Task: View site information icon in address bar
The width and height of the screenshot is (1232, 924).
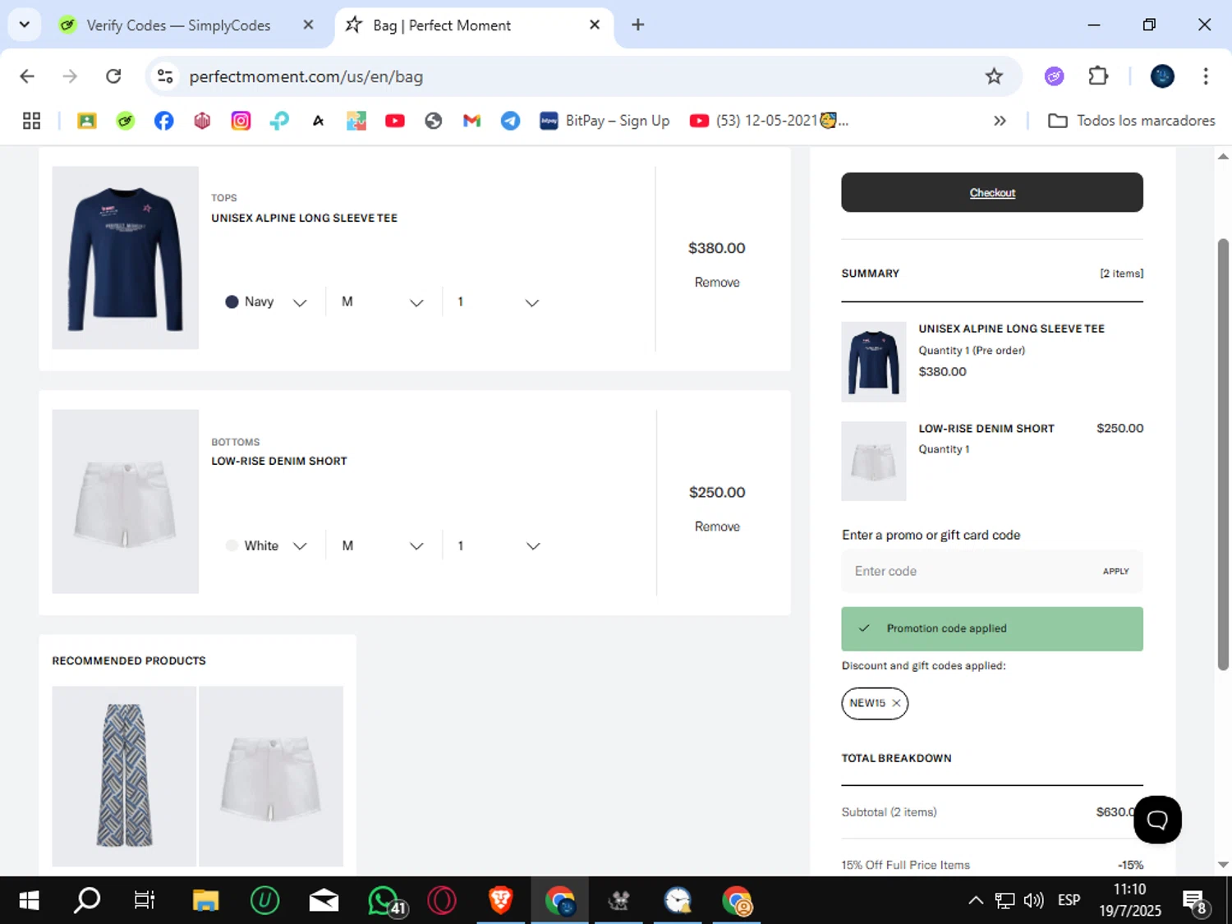Action: point(165,76)
